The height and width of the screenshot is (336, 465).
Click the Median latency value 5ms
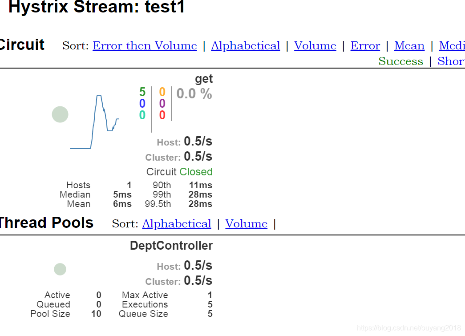[x=122, y=195]
